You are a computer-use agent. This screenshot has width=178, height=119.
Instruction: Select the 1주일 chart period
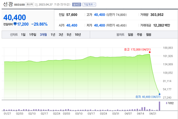point(33,35)
